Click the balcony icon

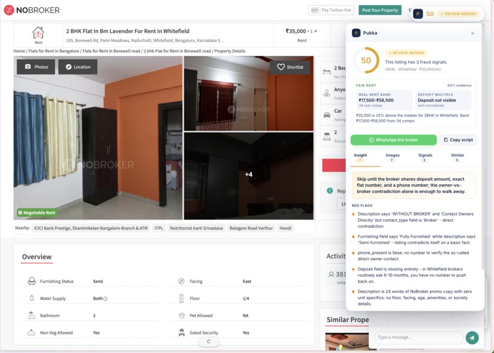pos(327,136)
